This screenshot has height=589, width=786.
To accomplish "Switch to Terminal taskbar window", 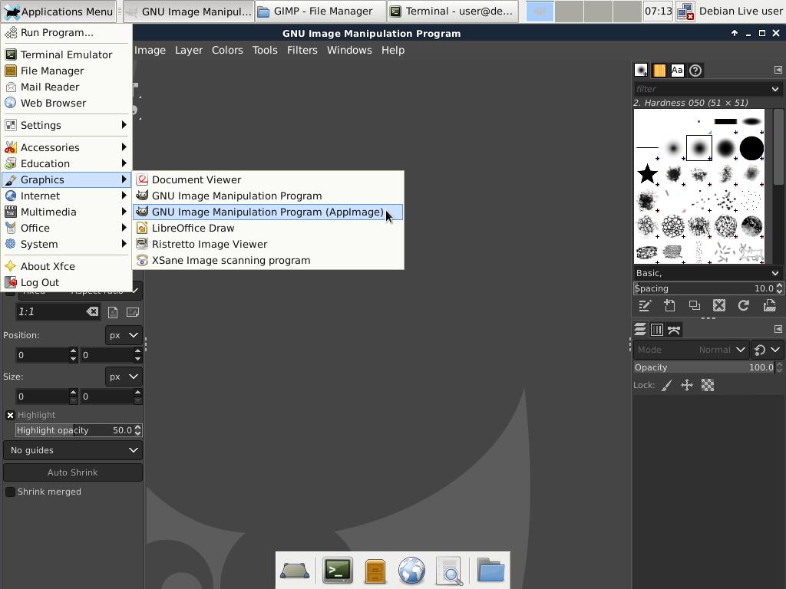I will (x=454, y=11).
